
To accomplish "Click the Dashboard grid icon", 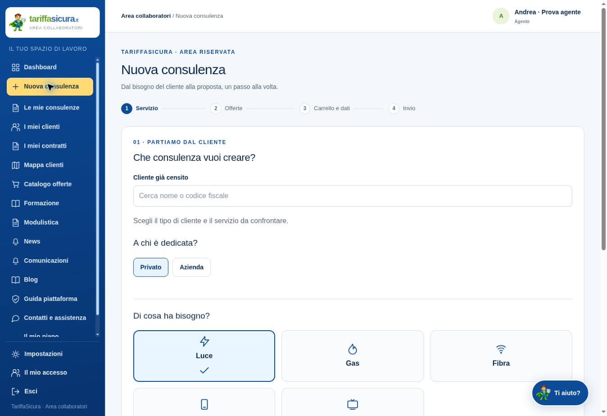I will tap(16, 67).
